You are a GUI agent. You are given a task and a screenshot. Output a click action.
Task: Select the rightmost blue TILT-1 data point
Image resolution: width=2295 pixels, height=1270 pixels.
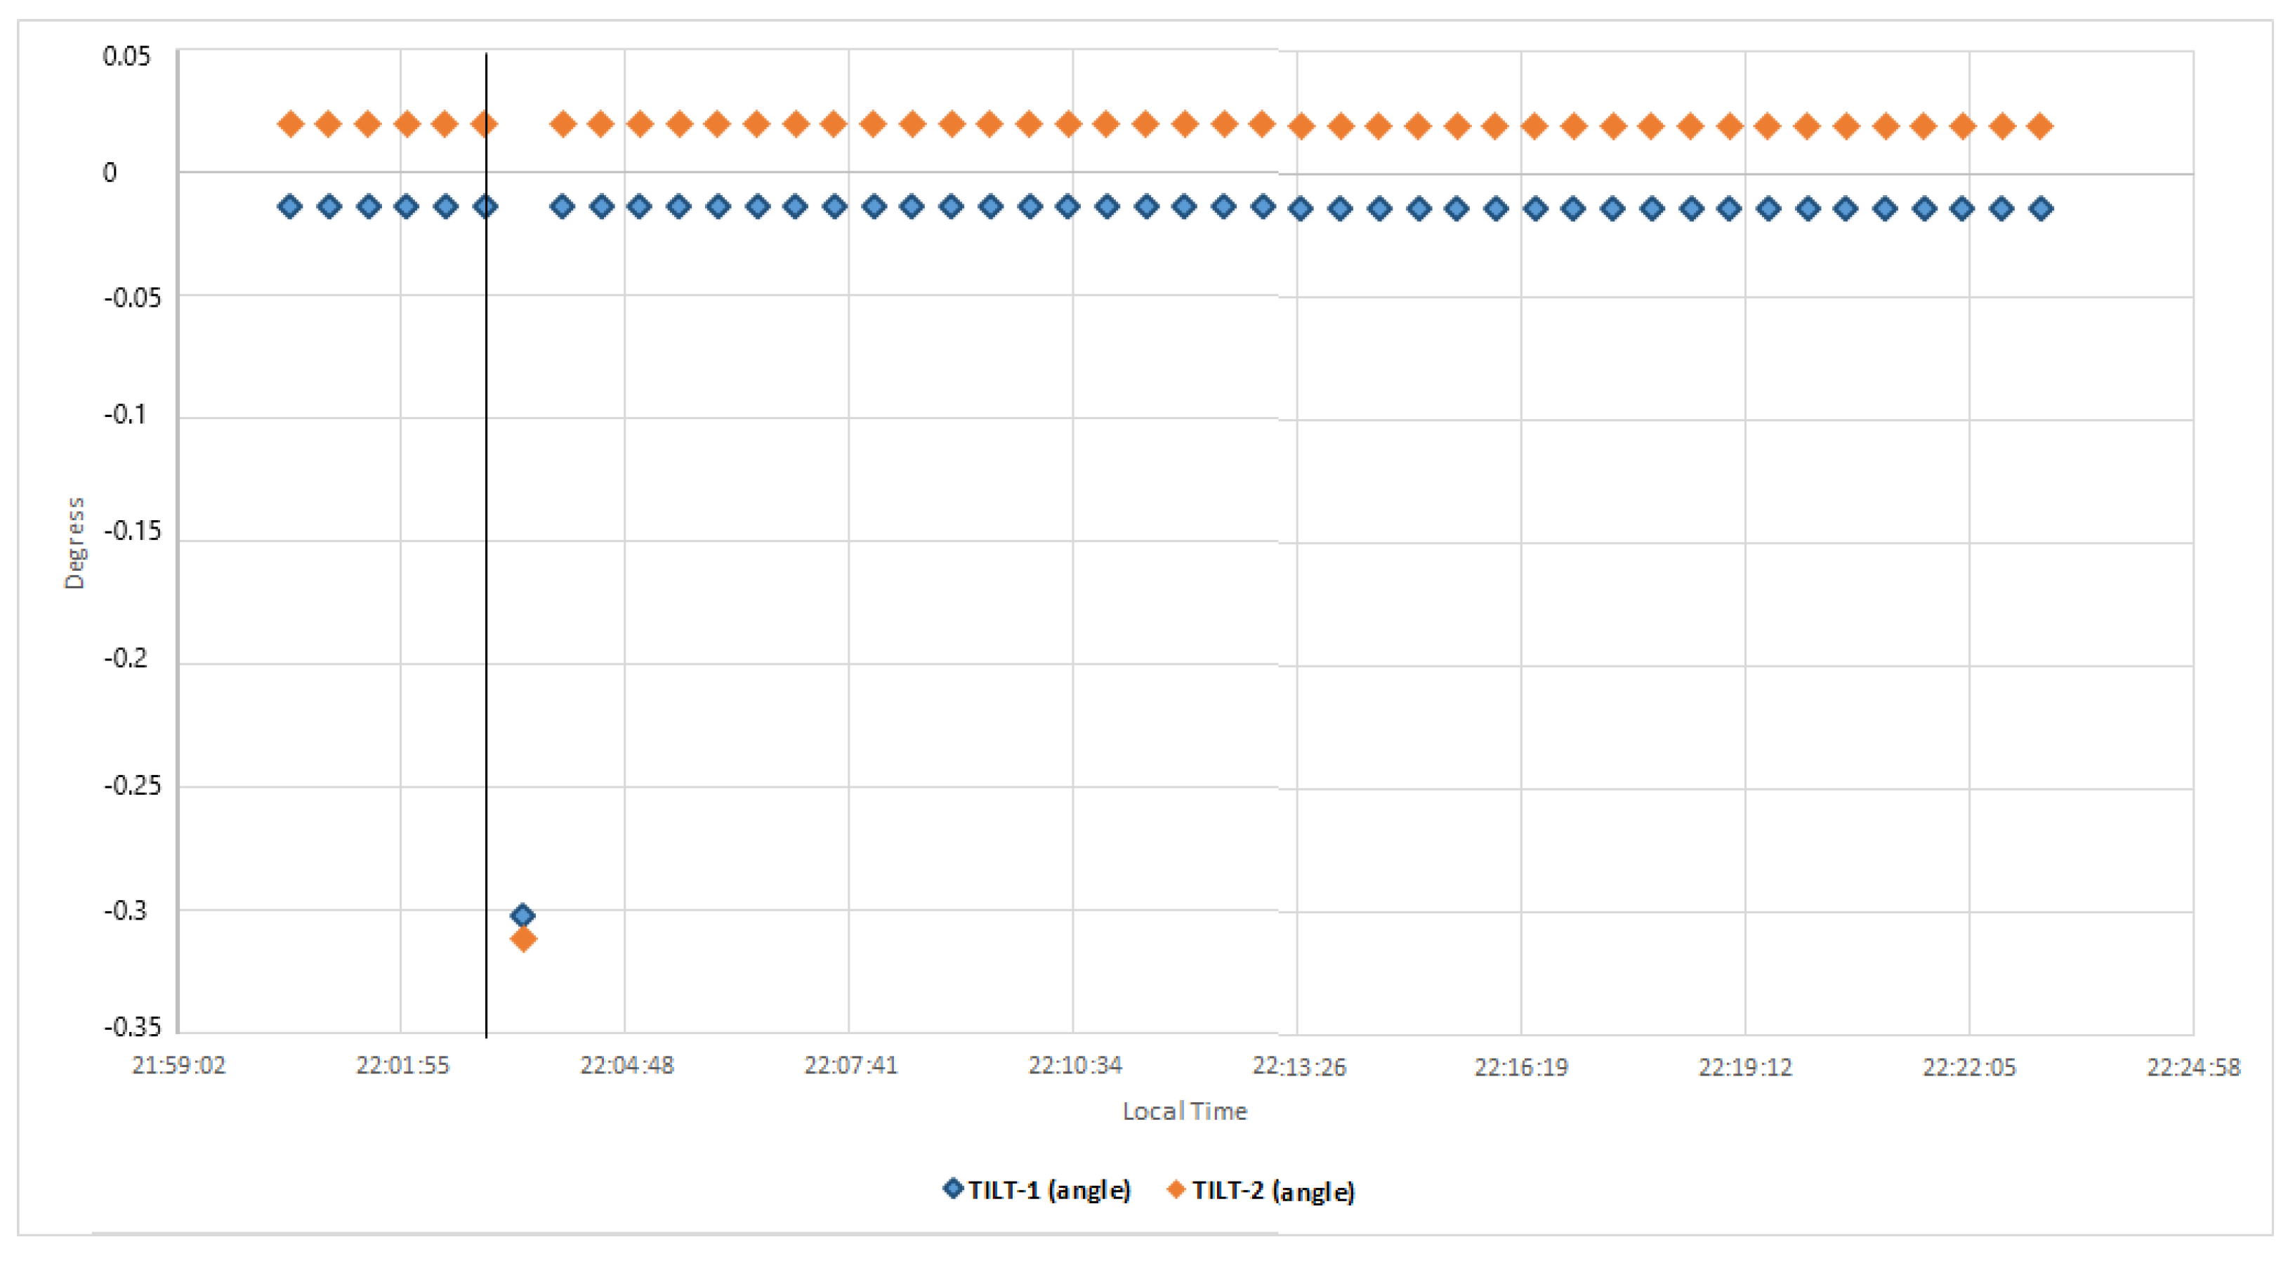point(2041,209)
